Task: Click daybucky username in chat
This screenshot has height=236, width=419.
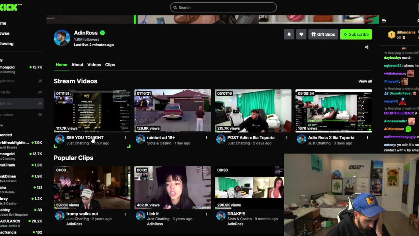Action: click(392, 58)
